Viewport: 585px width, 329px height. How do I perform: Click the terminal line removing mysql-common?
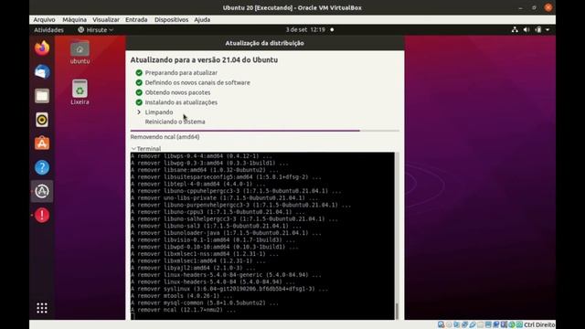coord(205,302)
